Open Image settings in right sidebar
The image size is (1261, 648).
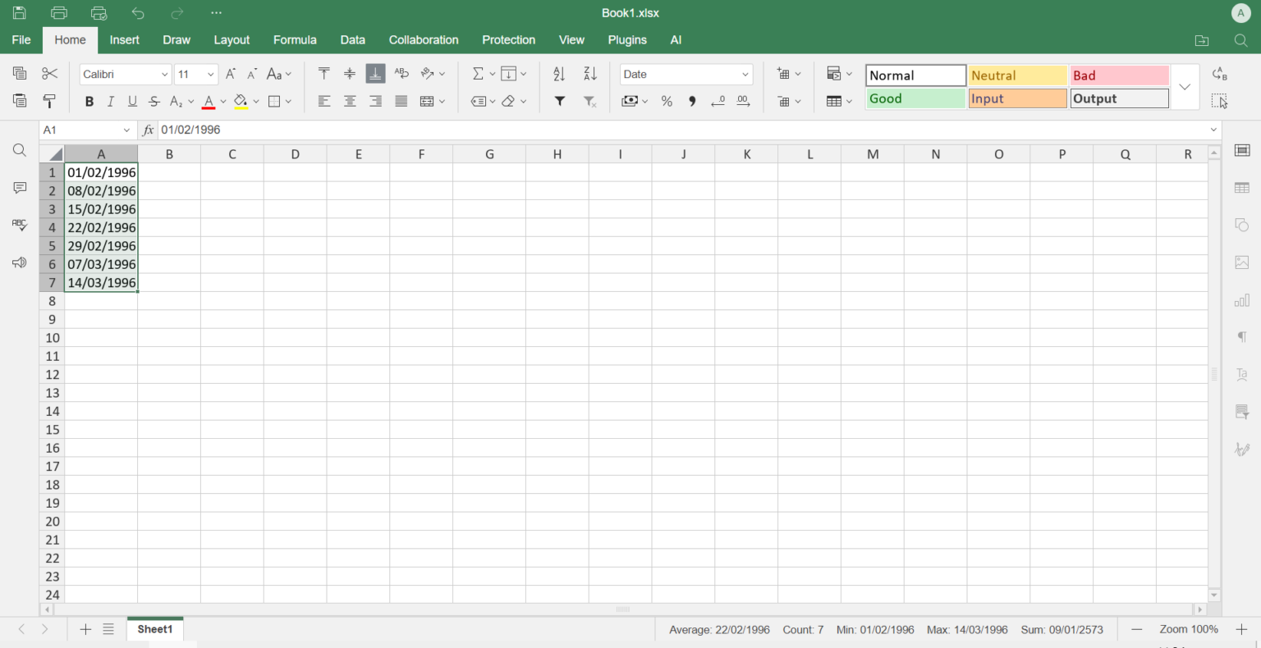point(1241,262)
